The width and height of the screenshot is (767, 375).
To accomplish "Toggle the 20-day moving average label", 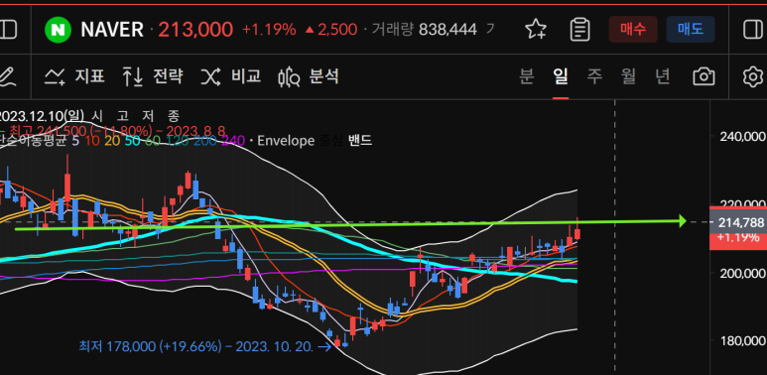I will pos(111,141).
